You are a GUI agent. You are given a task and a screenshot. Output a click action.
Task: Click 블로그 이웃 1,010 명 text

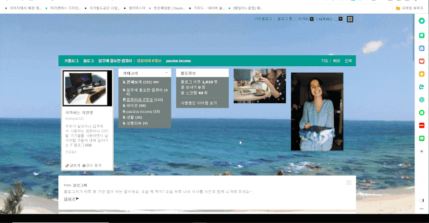199,82
